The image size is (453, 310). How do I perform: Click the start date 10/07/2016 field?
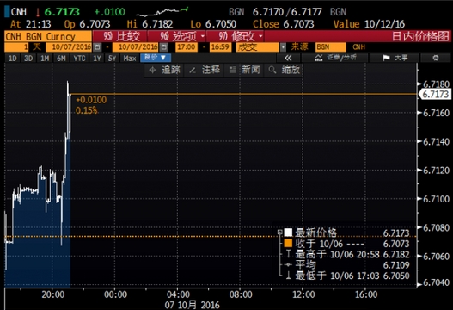click(x=70, y=46)
